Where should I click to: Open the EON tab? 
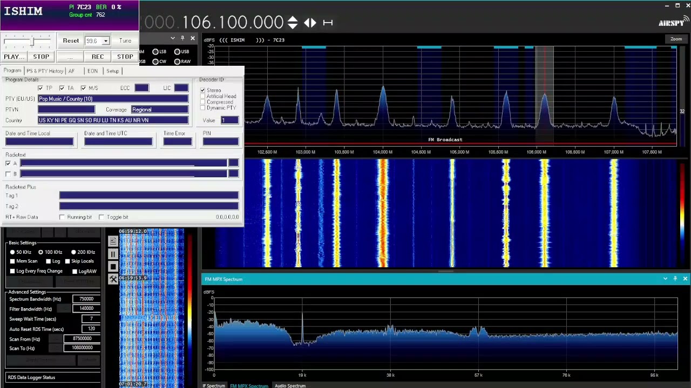[92, 71]
